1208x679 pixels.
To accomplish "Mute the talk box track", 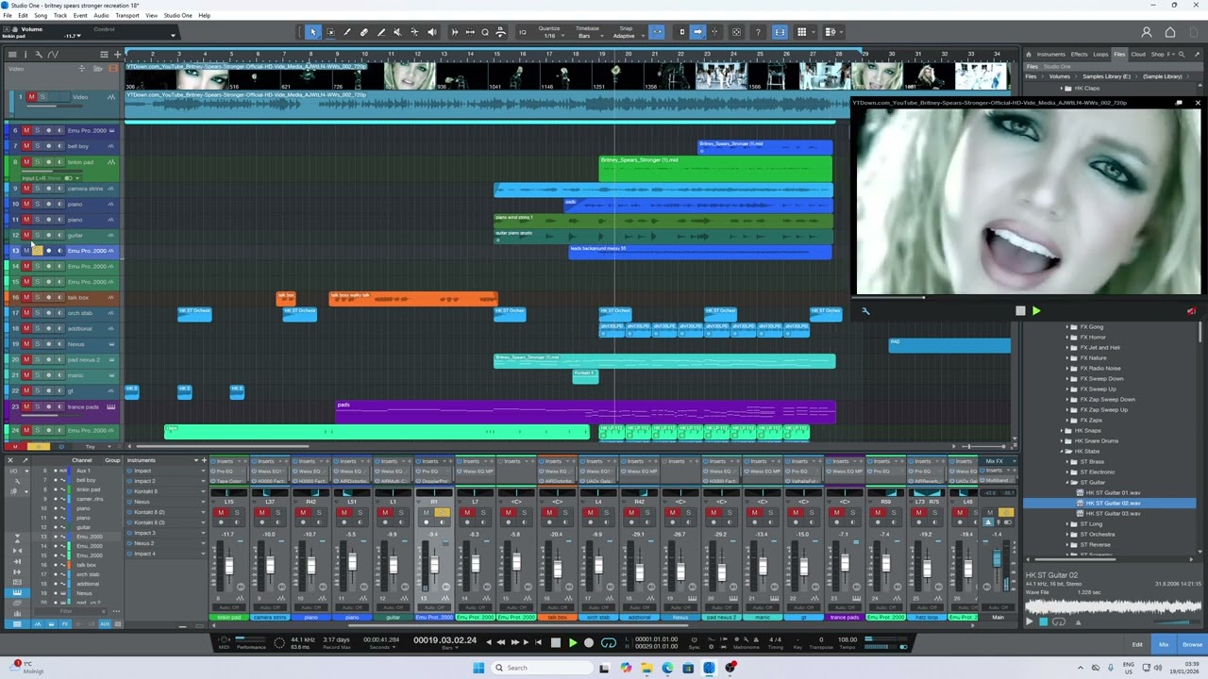I will (x=26, y=297).
